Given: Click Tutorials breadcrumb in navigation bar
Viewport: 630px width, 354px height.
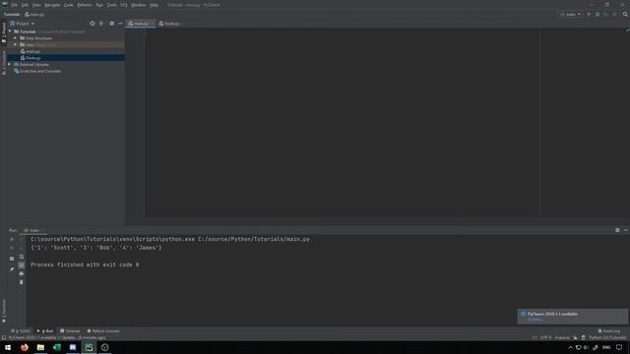Looking at the screenshot, I should [x=12, y=14].
